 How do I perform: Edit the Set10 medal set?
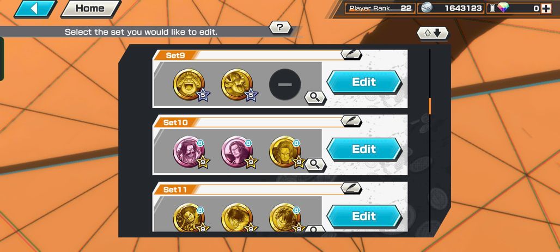[x=364, y=149]
